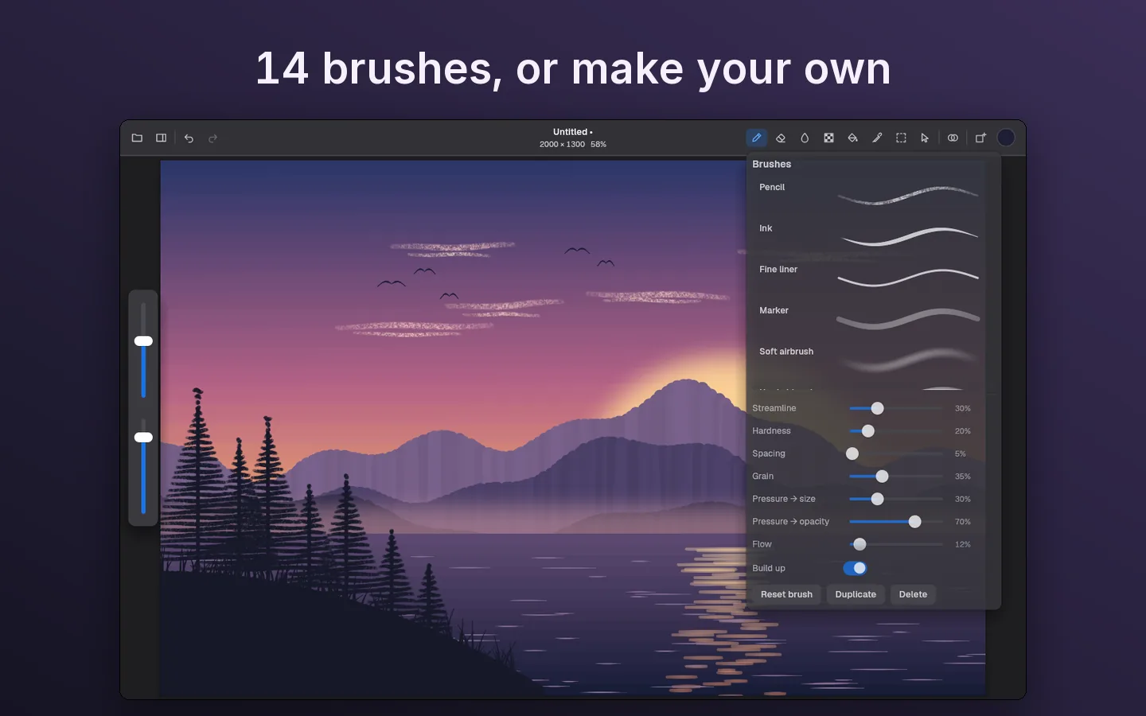The height and width of the screenshot is (716, 1146).
Task: Select the eyedropper color picker
Action: click(877, 138)
